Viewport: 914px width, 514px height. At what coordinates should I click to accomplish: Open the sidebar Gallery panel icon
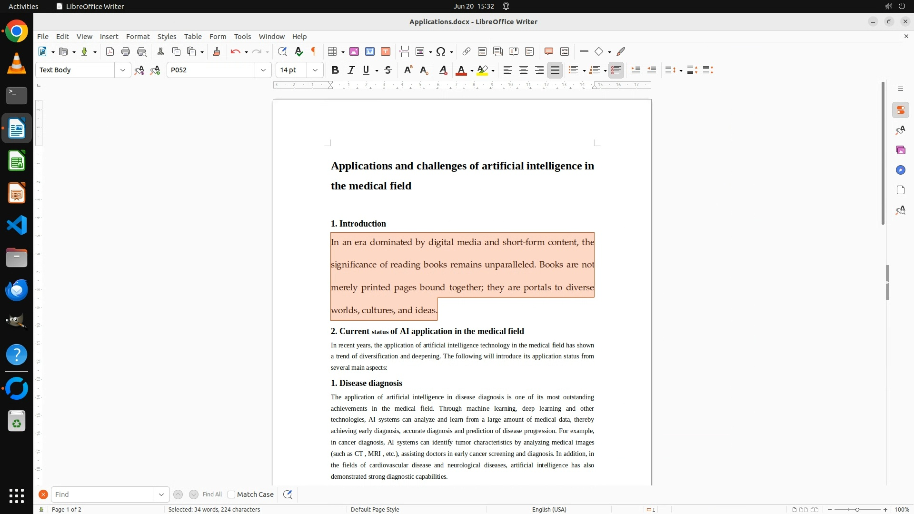[x=900, y=150]
